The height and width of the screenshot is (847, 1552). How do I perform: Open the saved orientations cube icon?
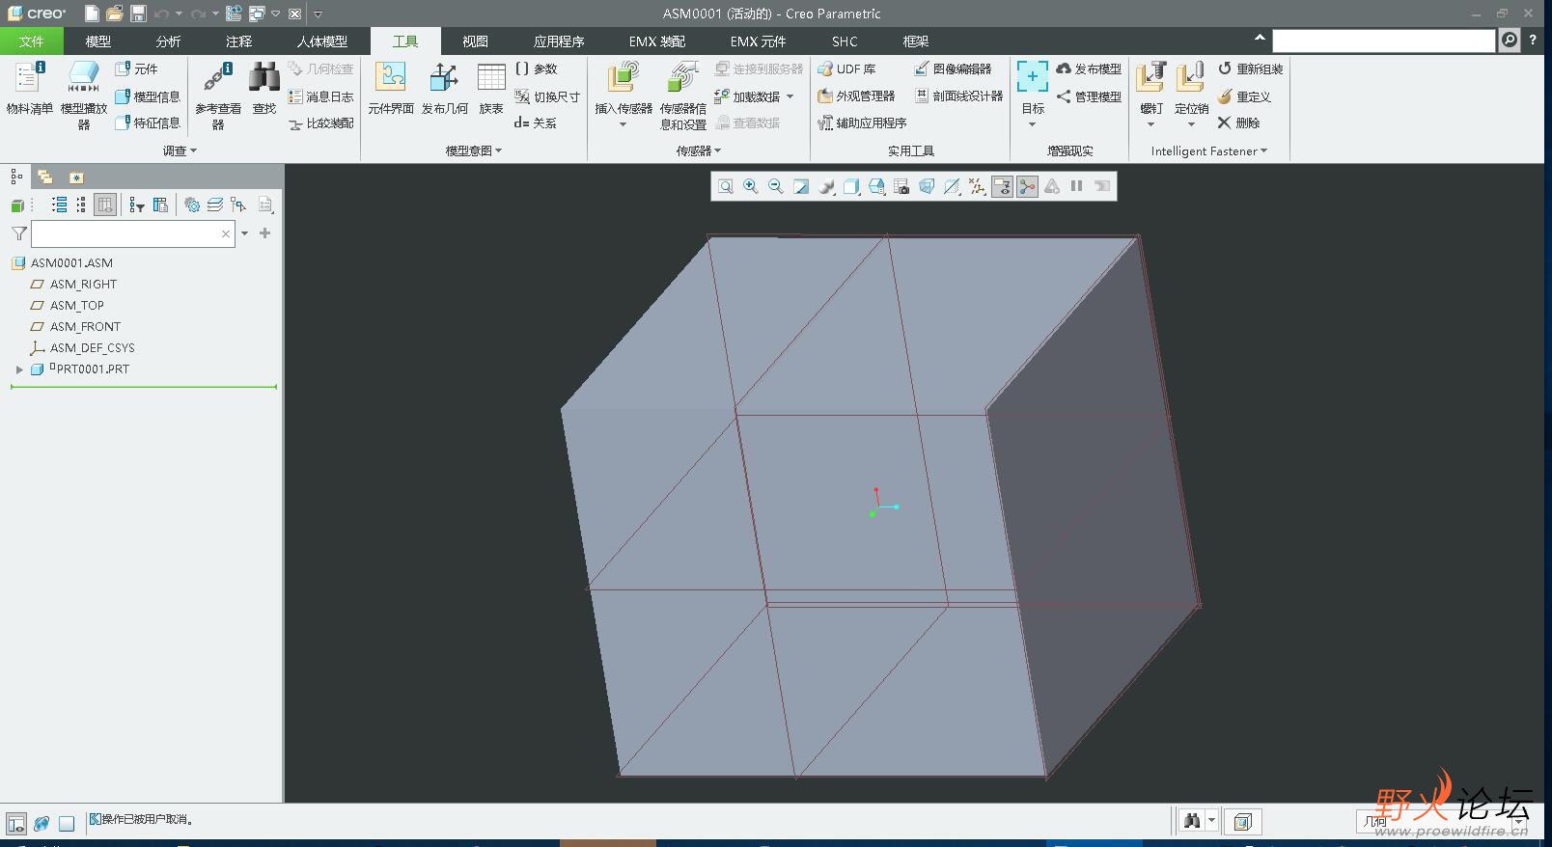point(851,186)
